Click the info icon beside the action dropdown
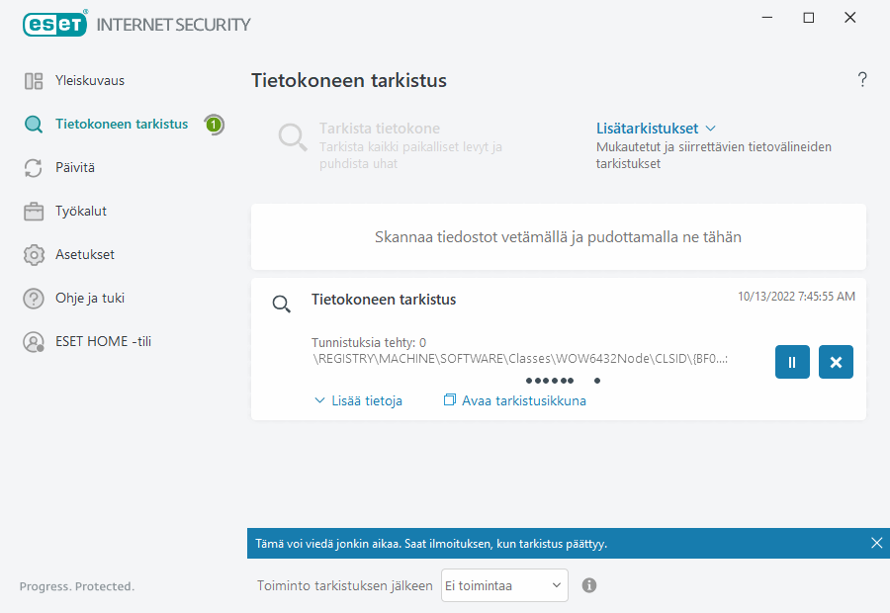The width and height of the screenshot is (890, 613). (x=588, y=585)
